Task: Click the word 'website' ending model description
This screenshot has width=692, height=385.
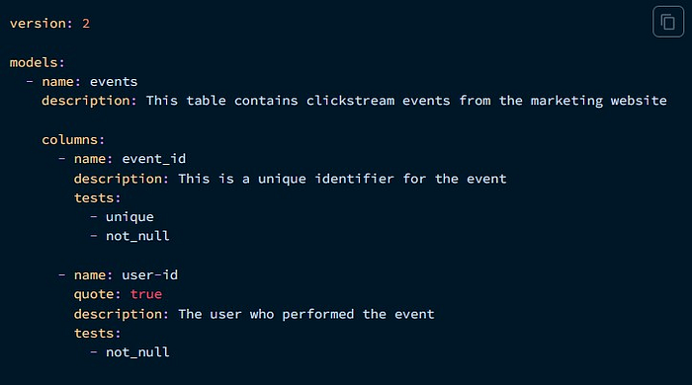Action: click(639, 101)
